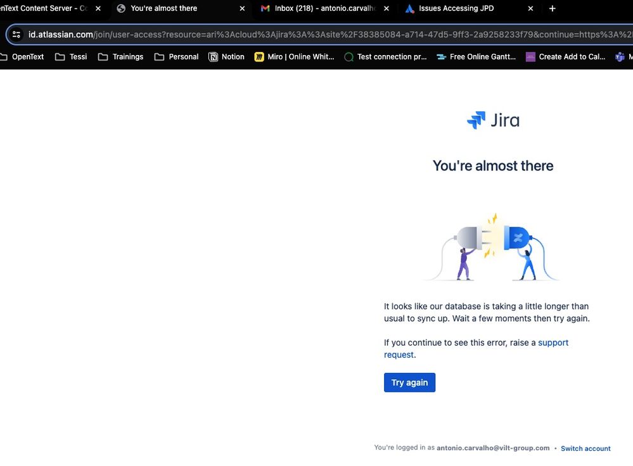Open a new browser tab with plus

(553, 8)
